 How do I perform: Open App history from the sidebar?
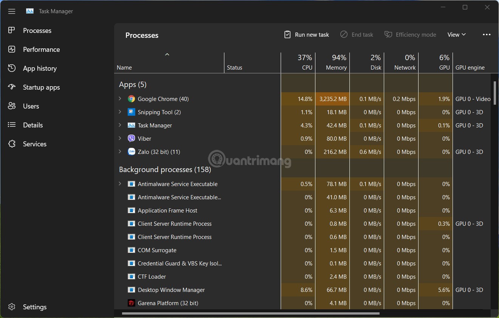[x=40, y=68]
